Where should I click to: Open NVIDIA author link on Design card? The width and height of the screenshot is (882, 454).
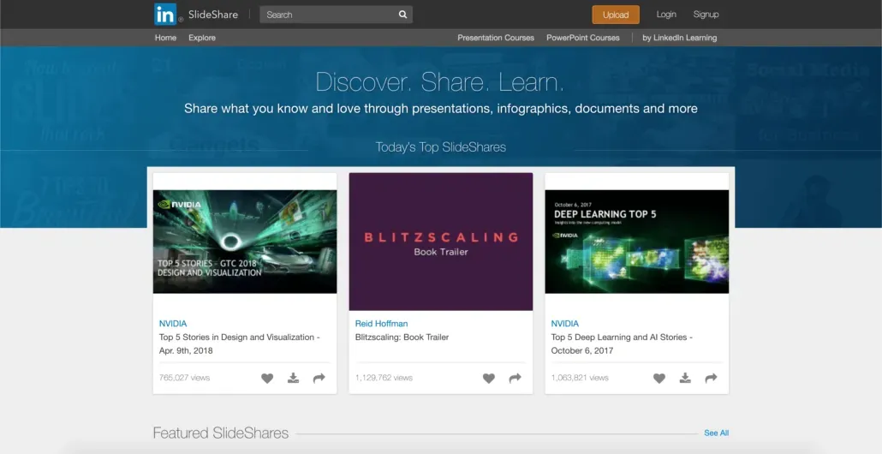tap(173, 324)
